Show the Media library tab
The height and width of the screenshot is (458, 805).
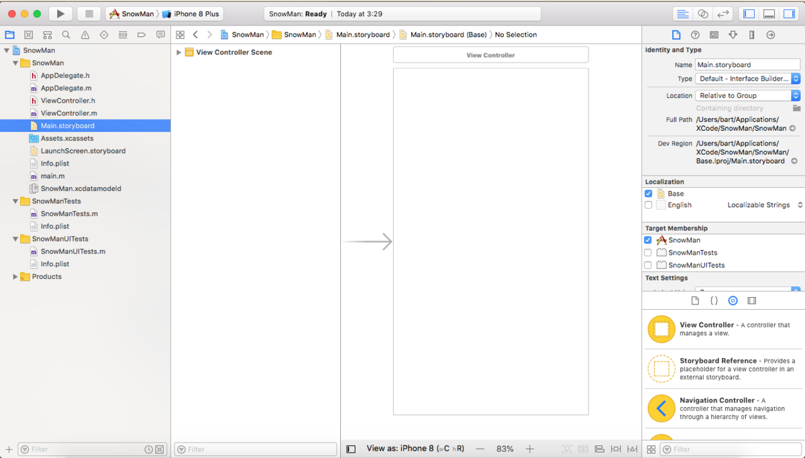(751, 301)
